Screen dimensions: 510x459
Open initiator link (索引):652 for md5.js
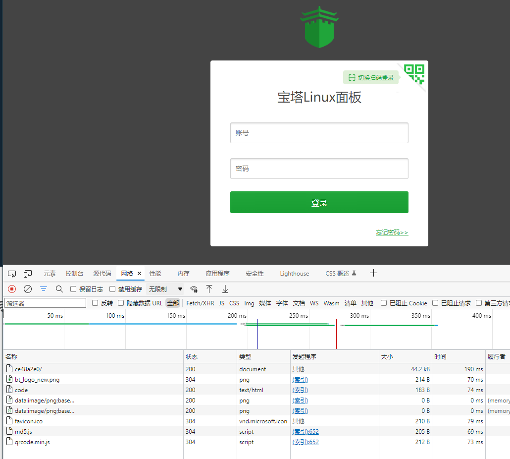[x=306, y=431]
